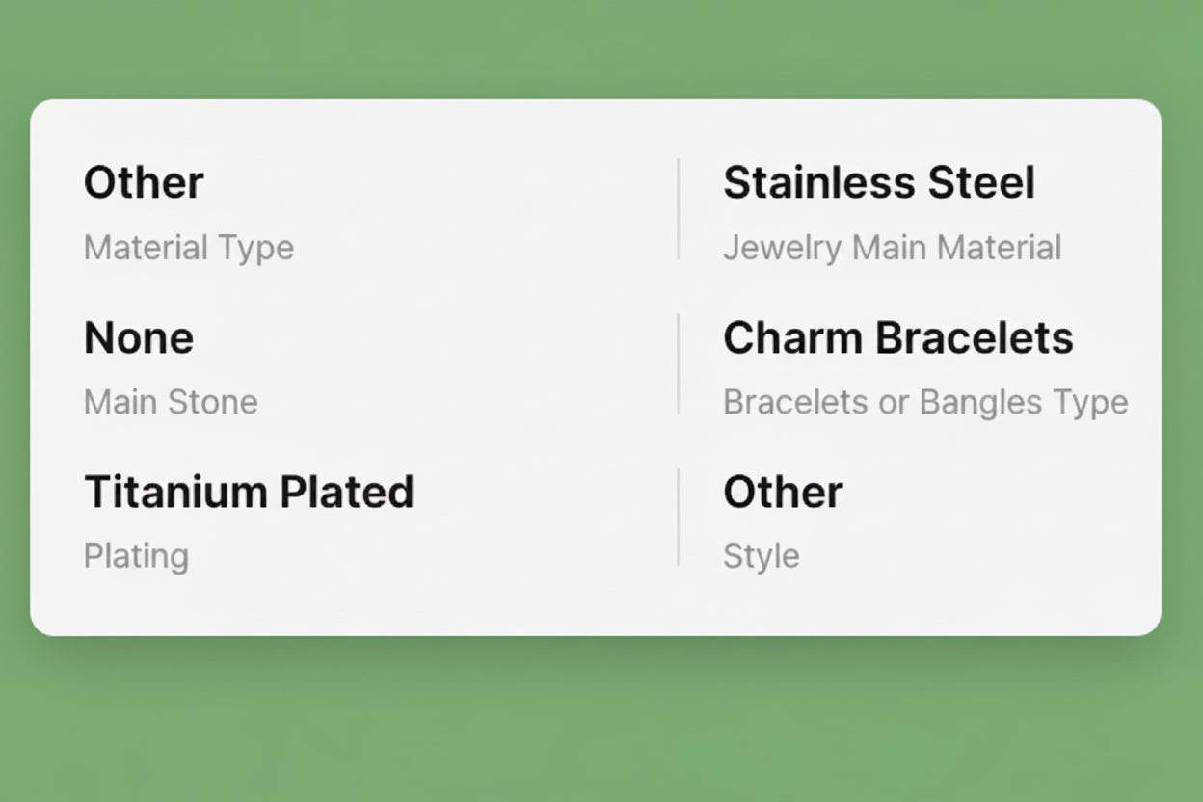Select the Jewelry Main Material label
This screenshot has height=802, width=1203.
point(892,248)
